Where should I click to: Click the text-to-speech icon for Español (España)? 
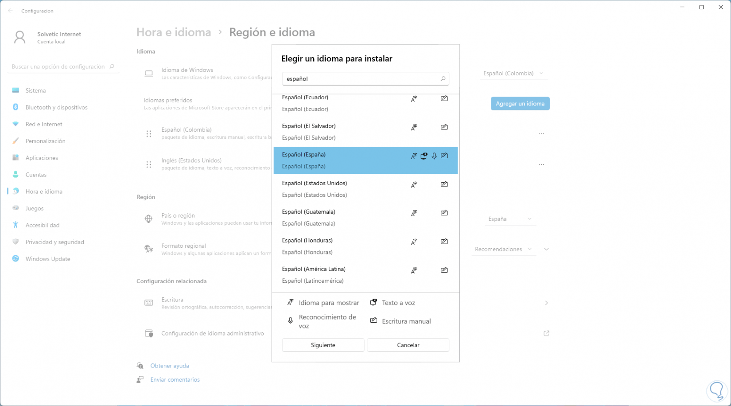point(424,156)
